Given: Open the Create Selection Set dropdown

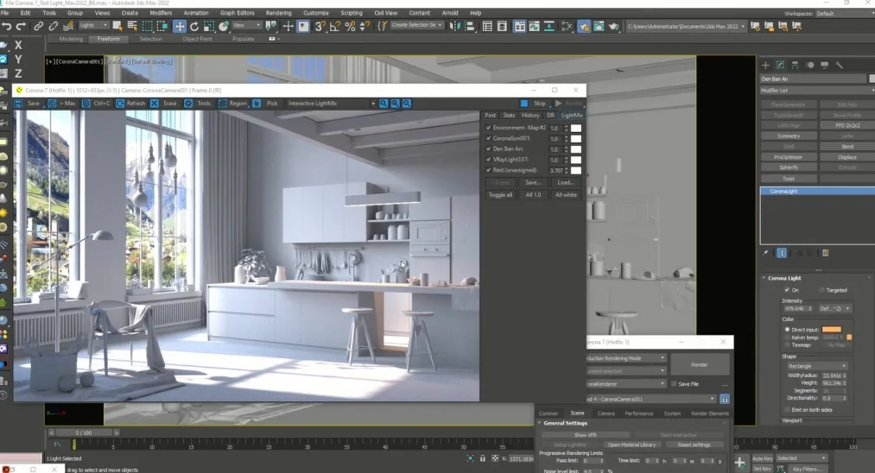Looking at the screenshot, I should 416,26.
